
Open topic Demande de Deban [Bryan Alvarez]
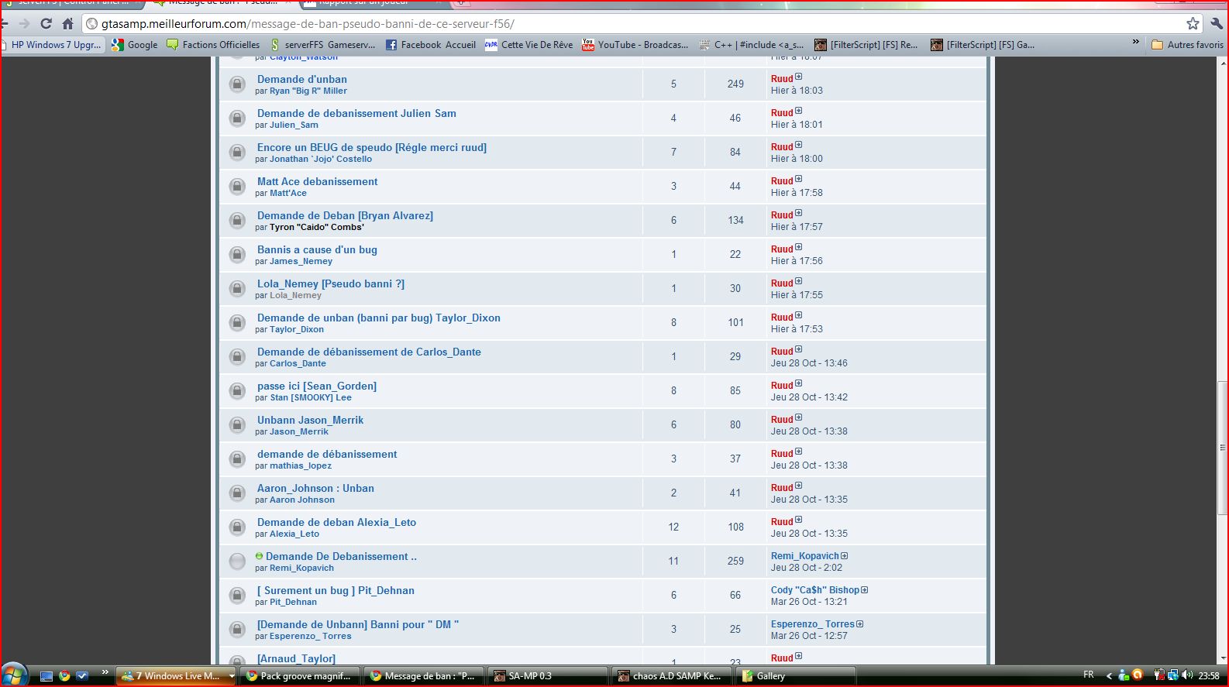pyautogui.click(x=345, y=215)
